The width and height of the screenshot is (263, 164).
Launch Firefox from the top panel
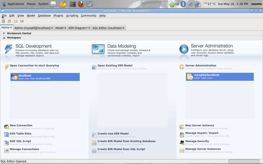81,4
